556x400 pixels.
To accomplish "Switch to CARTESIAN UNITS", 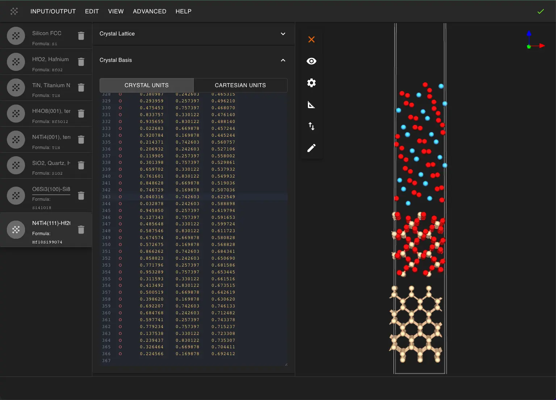I will tap(240, 85).
